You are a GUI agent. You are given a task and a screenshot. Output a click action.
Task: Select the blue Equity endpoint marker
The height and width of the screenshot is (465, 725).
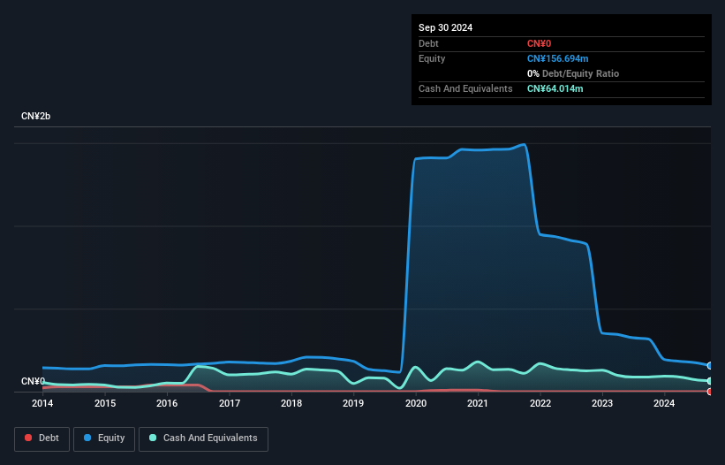(710, 365)
